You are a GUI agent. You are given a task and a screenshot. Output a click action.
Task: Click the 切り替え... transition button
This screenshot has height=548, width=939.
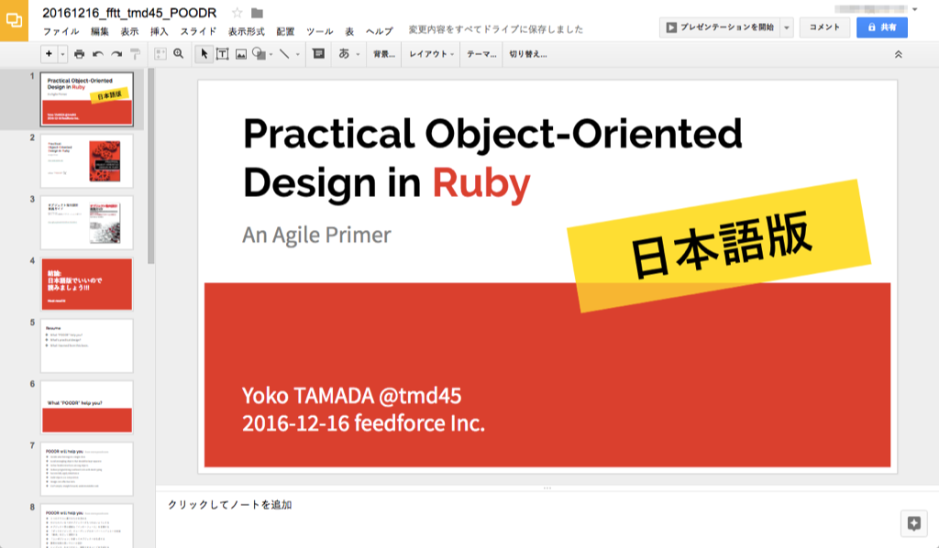pos(527,54)
